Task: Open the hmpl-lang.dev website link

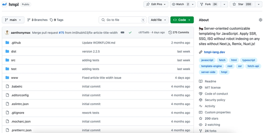Action: pyautogui.click(x=214, y=52)
